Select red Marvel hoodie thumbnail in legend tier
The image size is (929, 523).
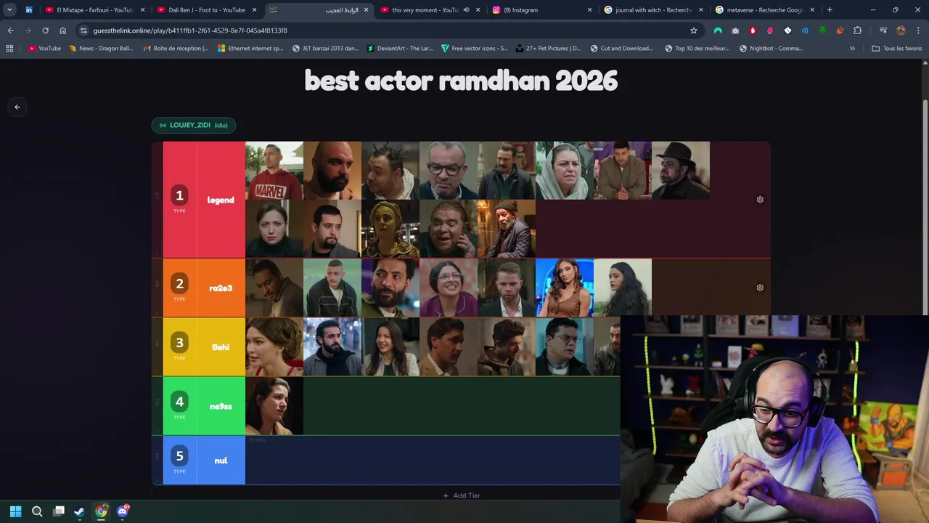tap(274, 171)
